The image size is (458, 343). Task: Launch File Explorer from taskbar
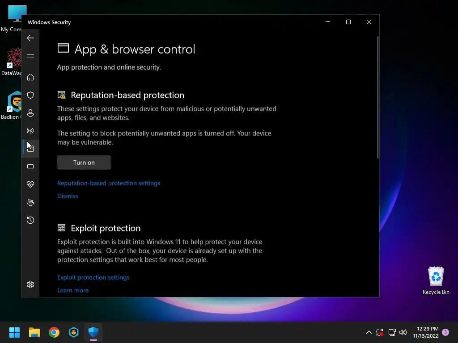pyautogui.click(x=34, y=332)
